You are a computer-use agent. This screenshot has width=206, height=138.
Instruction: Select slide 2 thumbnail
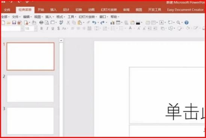(x=30, y=88)
